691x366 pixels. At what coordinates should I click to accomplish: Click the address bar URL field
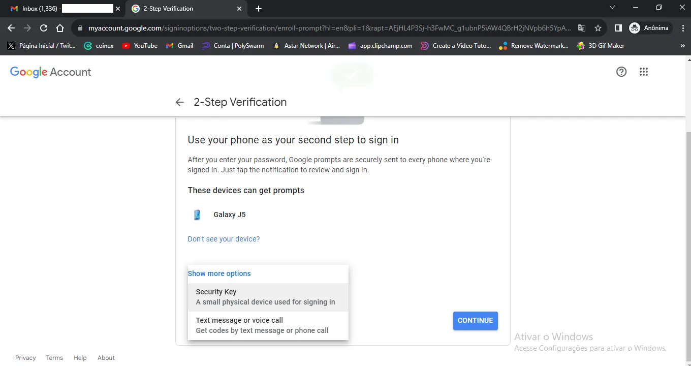point(329,28)
